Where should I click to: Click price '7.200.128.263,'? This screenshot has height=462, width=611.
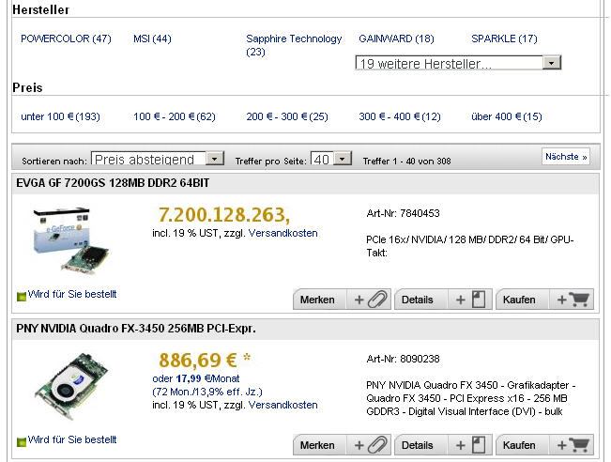pyautogui.click(x=224, y=215)
